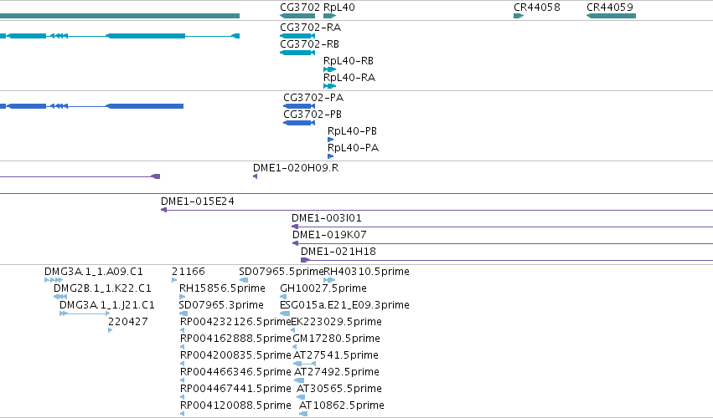713x418 pixels.
Task: Click the ESG015a.E21_E09.3prime label
Action: click(344, 305)
